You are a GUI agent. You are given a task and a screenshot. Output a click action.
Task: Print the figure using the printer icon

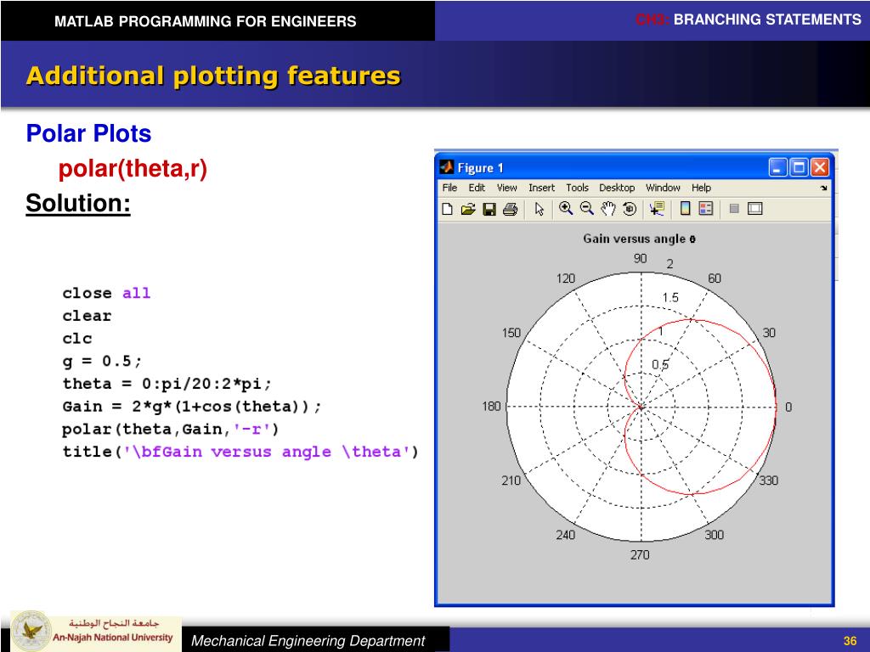click(x=509, y=209)
